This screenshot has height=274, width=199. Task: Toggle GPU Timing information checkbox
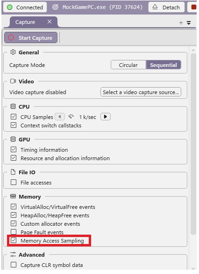tap(14, 149)
